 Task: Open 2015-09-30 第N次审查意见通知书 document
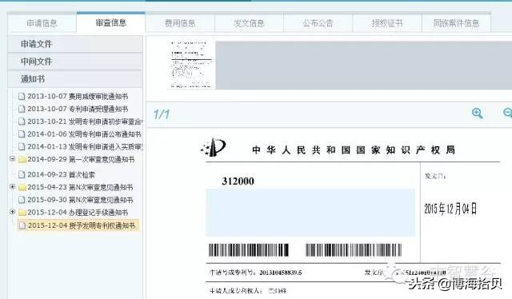point(80,200)
